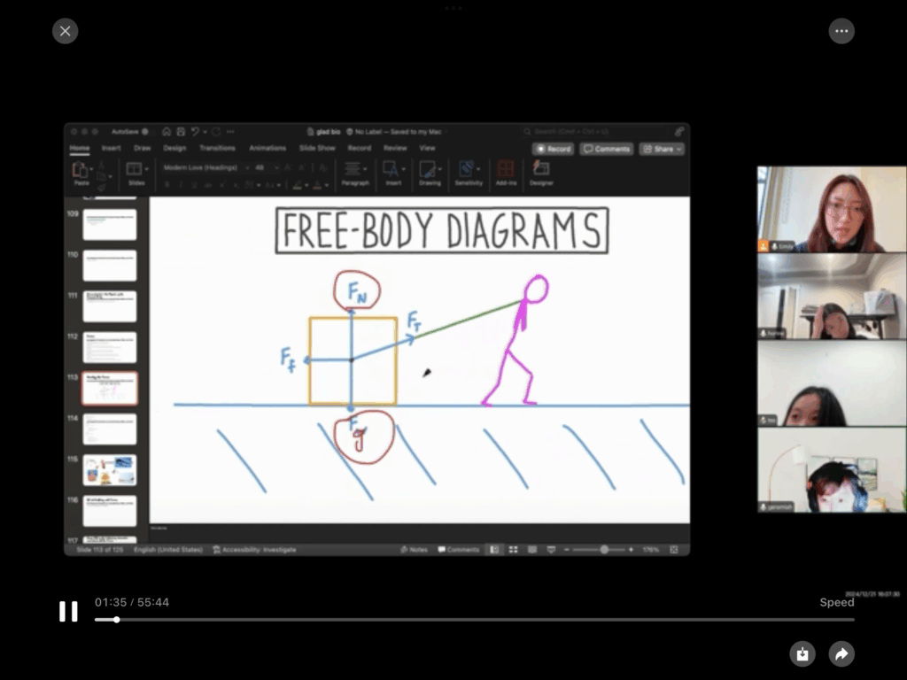
Task: Click the Record button in PowerPoint
Action: [554, 149]
